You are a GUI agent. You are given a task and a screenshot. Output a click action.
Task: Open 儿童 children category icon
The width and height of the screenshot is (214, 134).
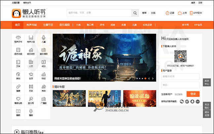44,37
